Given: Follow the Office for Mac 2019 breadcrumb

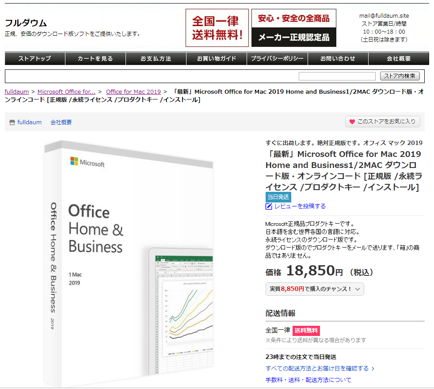Looking at the screenshot, I should click(x=133, y=92).
